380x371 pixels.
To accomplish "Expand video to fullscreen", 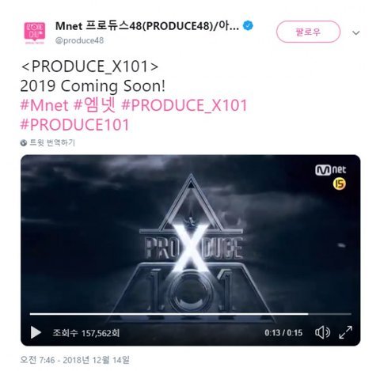I will tap(345, 332).
